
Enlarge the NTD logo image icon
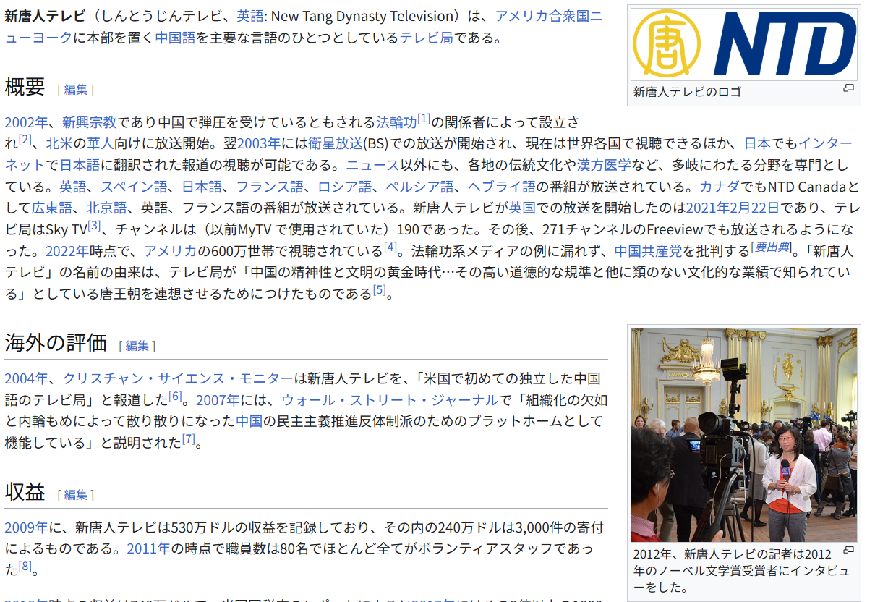click(x=848, y=88)
